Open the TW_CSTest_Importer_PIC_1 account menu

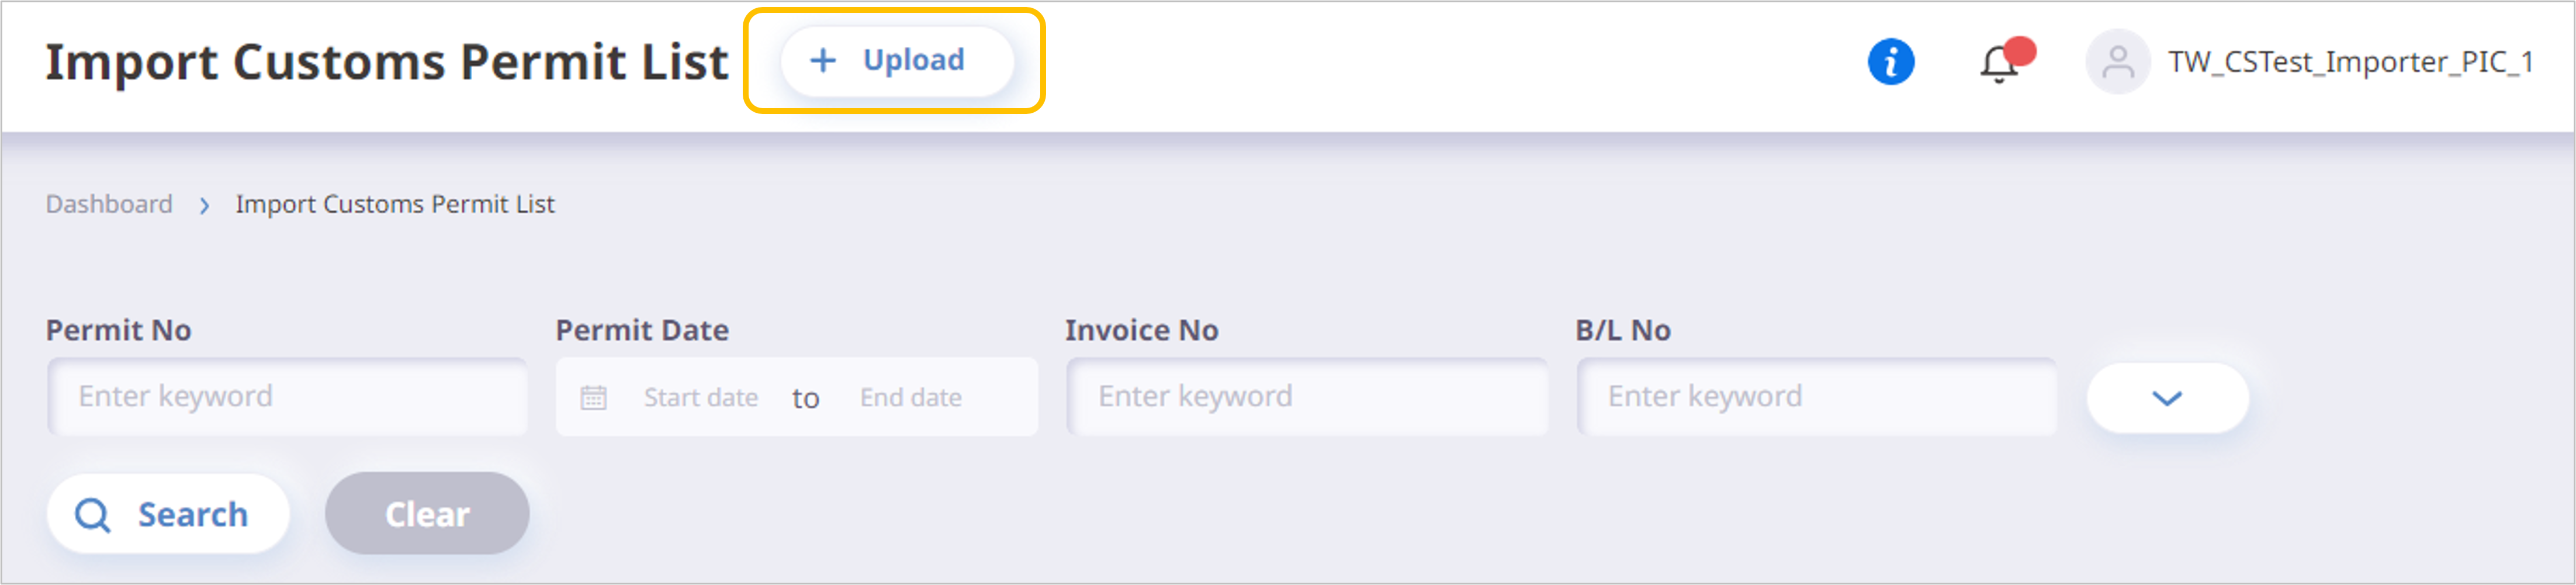(2350, 62)
